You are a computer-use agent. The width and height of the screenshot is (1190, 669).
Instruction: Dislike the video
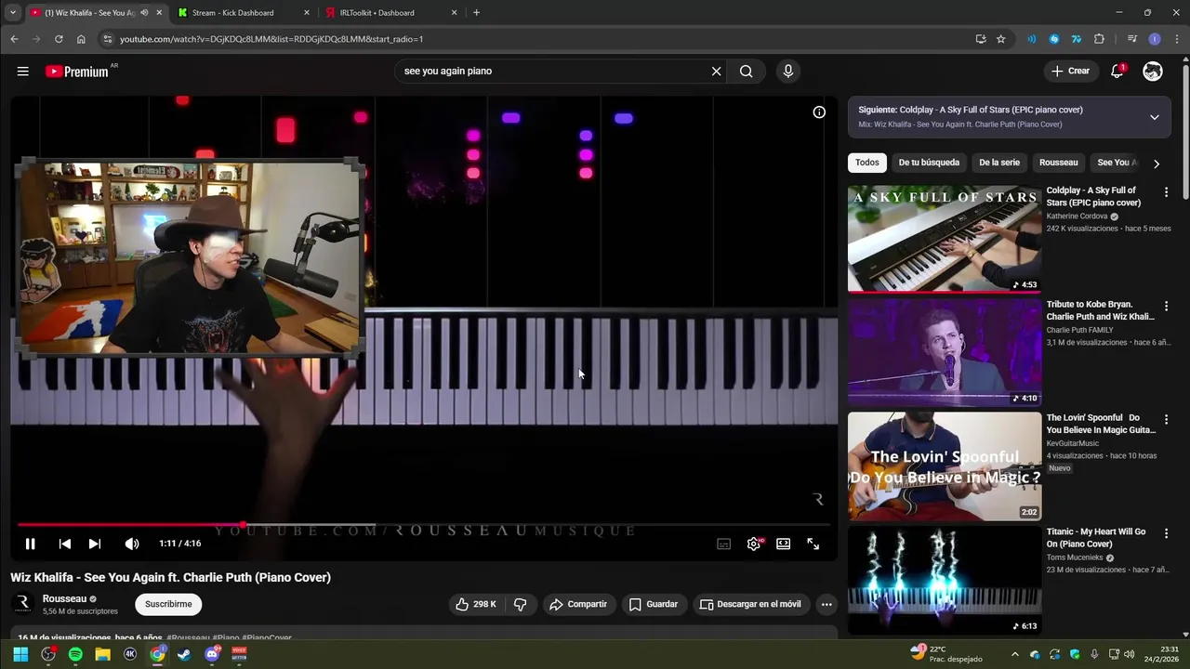[x=521, y=604]
